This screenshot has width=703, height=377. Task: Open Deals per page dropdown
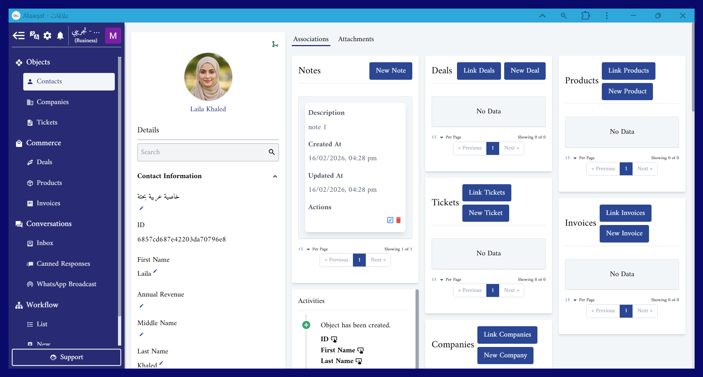[x=441, y=137]
